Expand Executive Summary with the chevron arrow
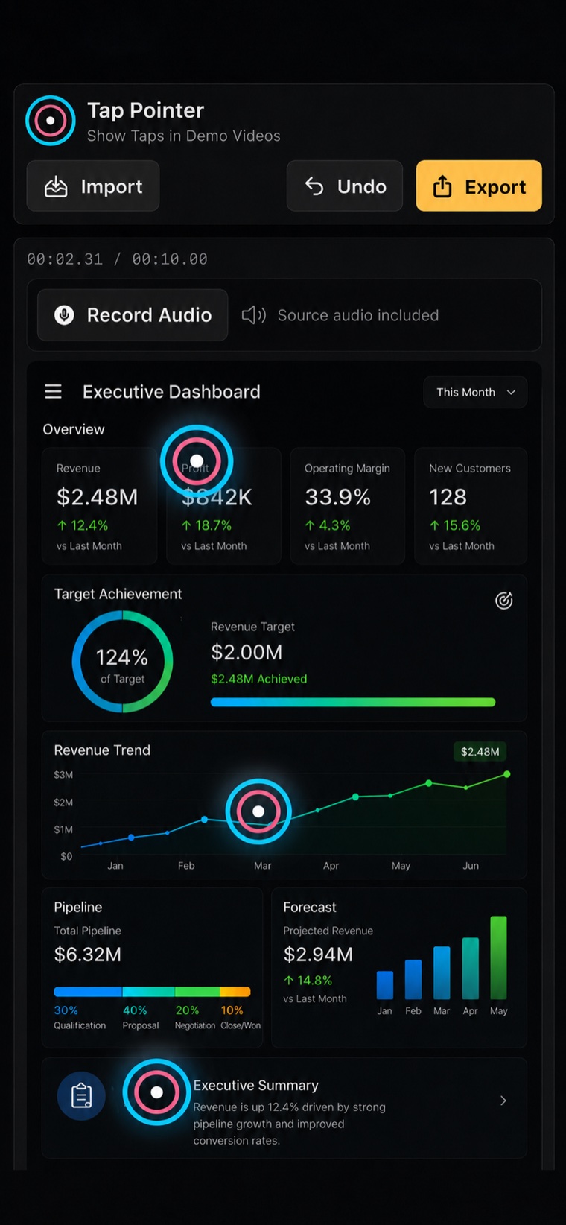The image size is (566, 1225). [503, 1101]
